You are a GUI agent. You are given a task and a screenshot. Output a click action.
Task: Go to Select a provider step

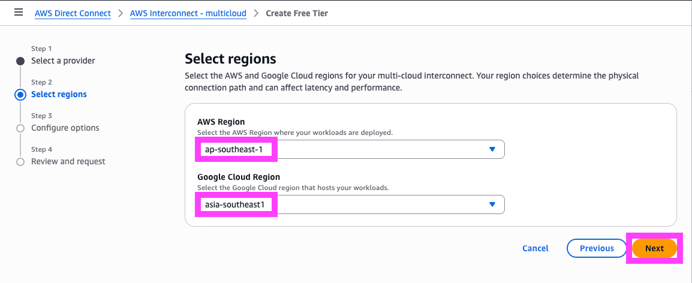[63, 61]
